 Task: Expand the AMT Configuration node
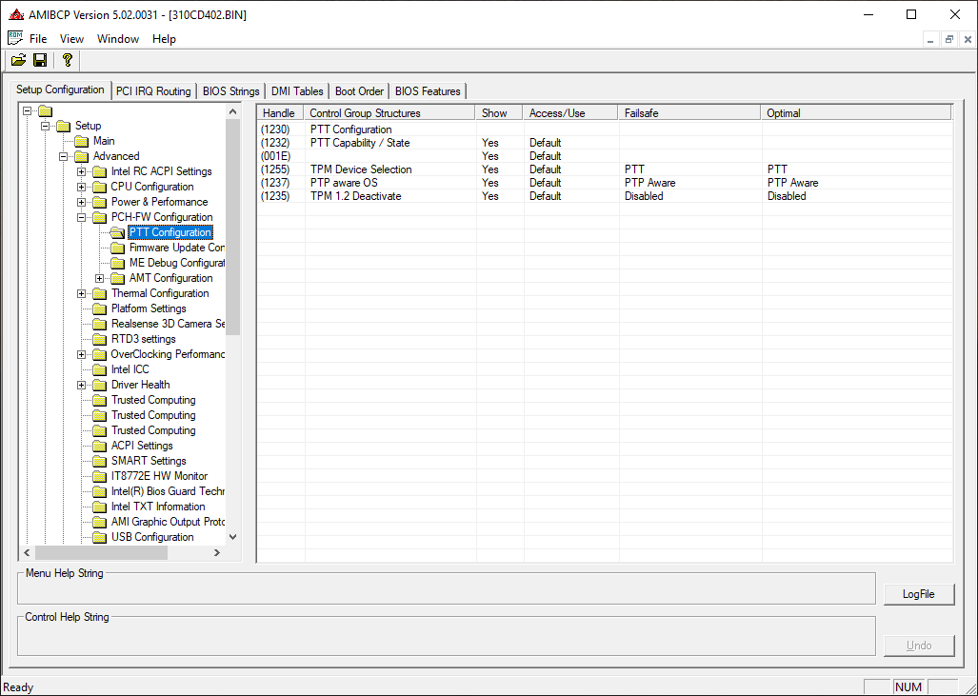(x=99, y=278)
